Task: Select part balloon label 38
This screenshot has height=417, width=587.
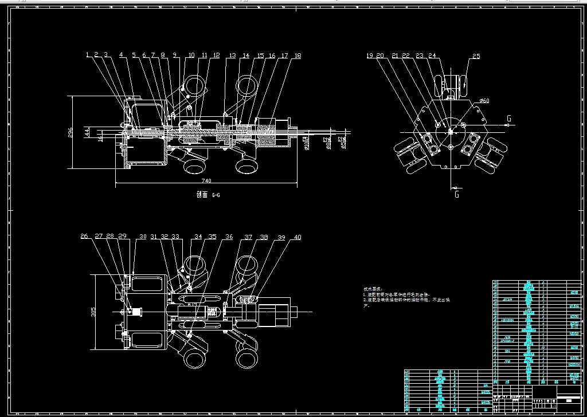Action: [x=264, y=237]
